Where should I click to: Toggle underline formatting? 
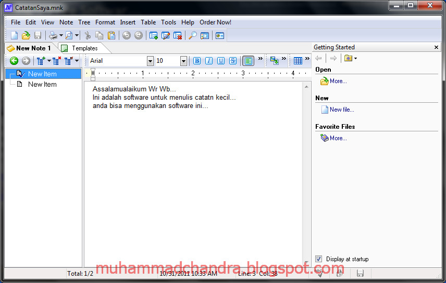tap(221, 60)
